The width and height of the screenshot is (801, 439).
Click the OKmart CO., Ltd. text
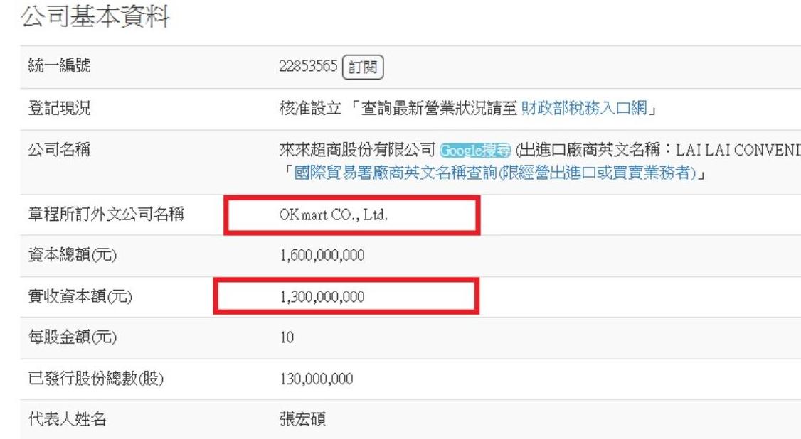[x=334, y=215]
